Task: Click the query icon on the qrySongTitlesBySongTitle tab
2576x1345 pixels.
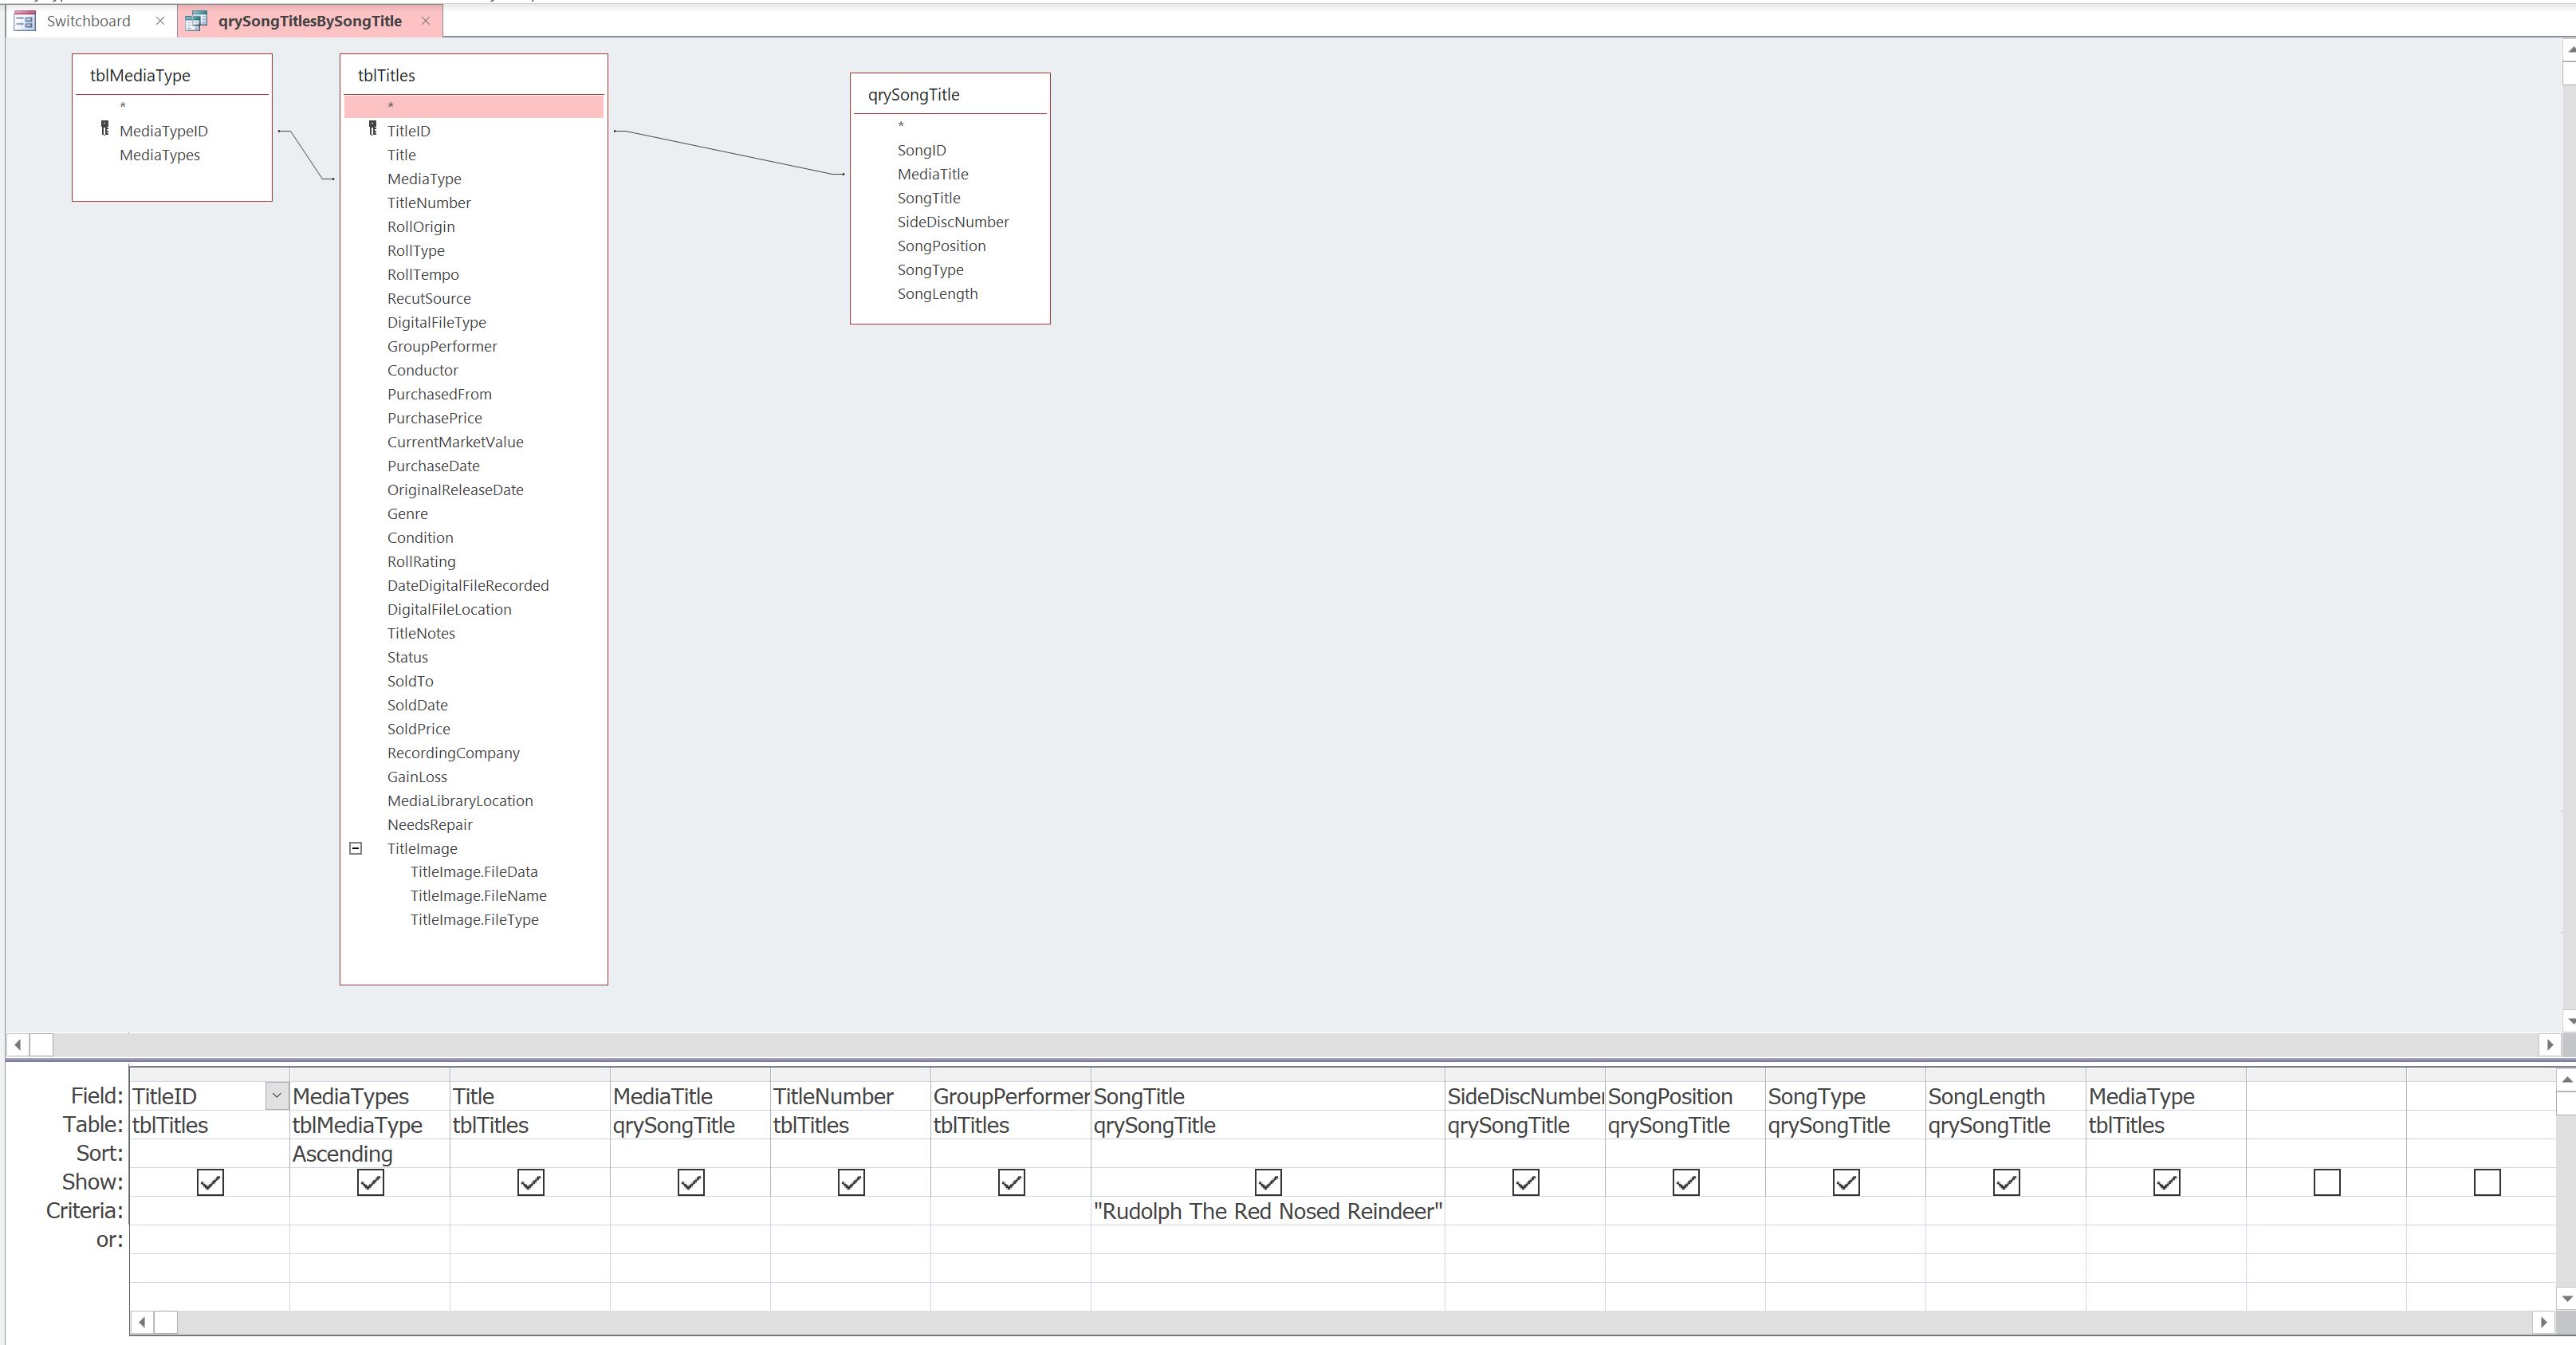Action: tap(196, 20)
